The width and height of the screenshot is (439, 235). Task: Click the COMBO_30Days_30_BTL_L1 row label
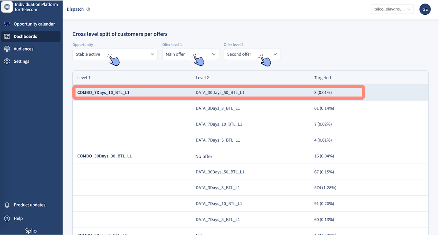[x=105, y=156]
